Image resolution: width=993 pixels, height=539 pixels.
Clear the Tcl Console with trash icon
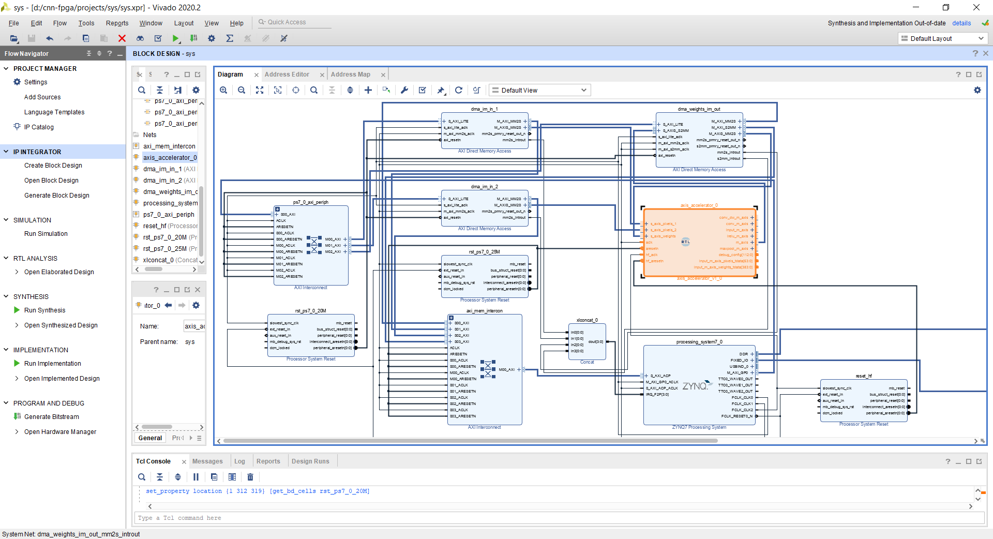click(250, 477)
